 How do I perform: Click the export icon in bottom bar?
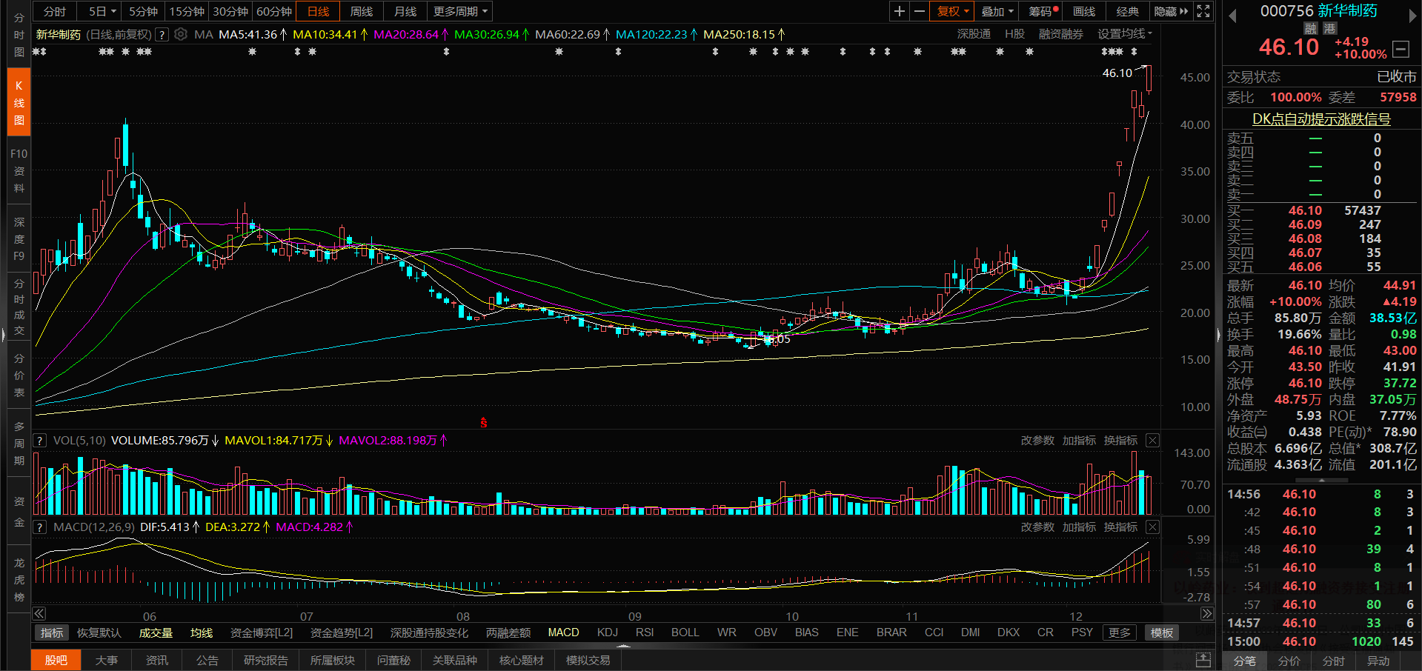(x=1203, y=660)
